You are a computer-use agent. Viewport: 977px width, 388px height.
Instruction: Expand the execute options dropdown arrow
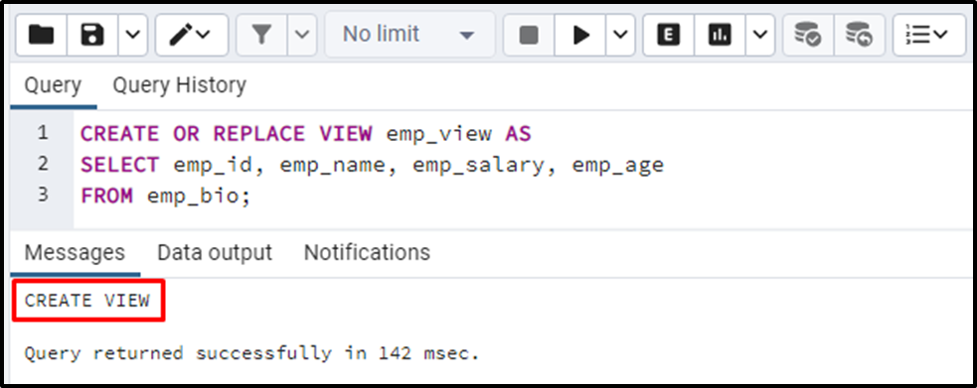[620, 36]
